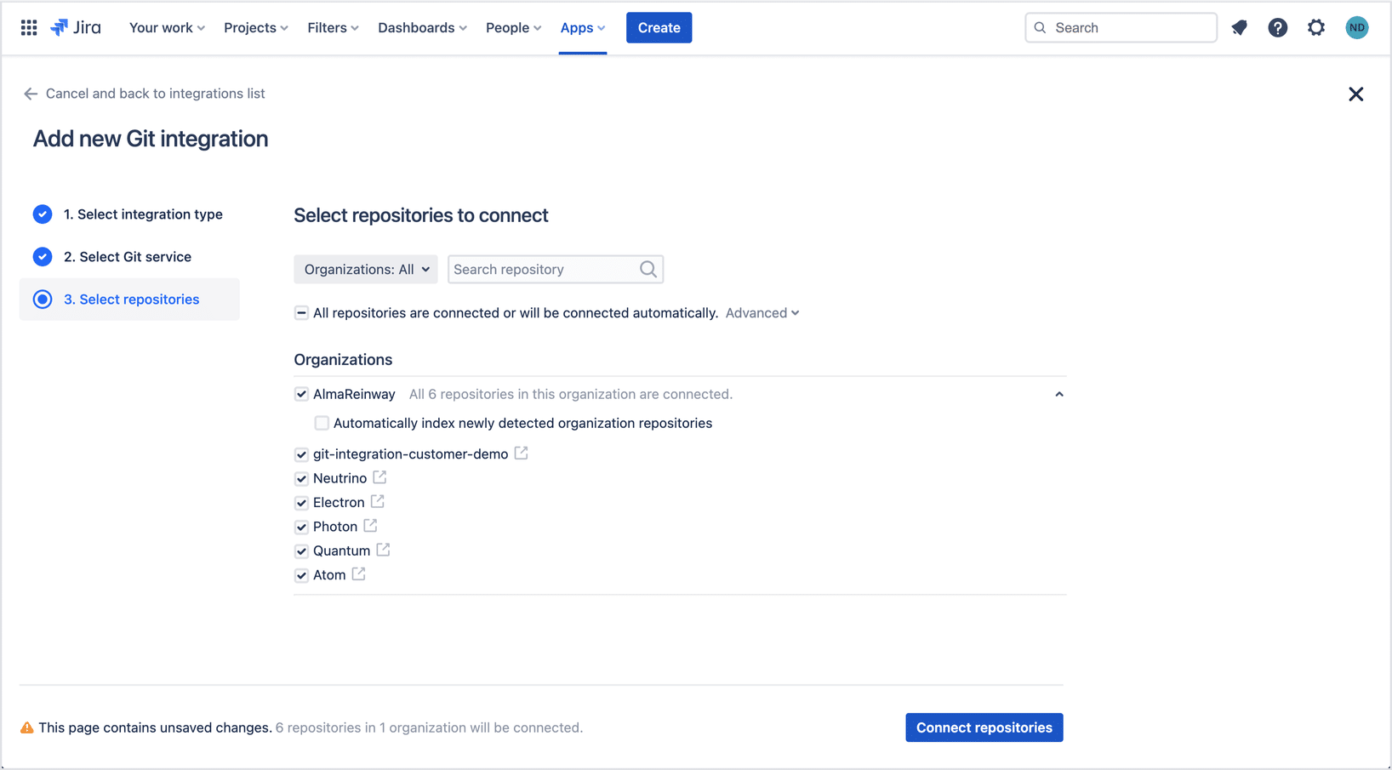Open git-integration-customer-demo external link icon
This screenshot has height=770, width=1392.
[x=521, y=453]
